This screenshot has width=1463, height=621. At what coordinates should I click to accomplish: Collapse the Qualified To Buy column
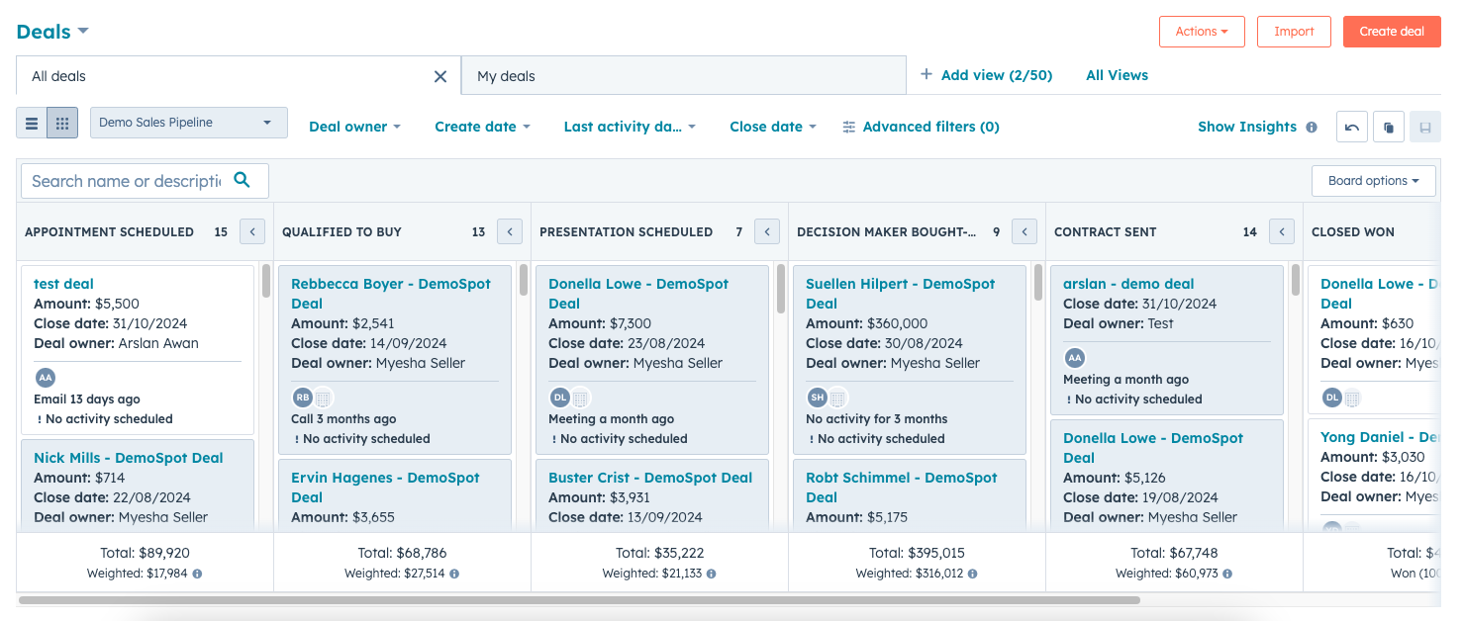point(510,231)
